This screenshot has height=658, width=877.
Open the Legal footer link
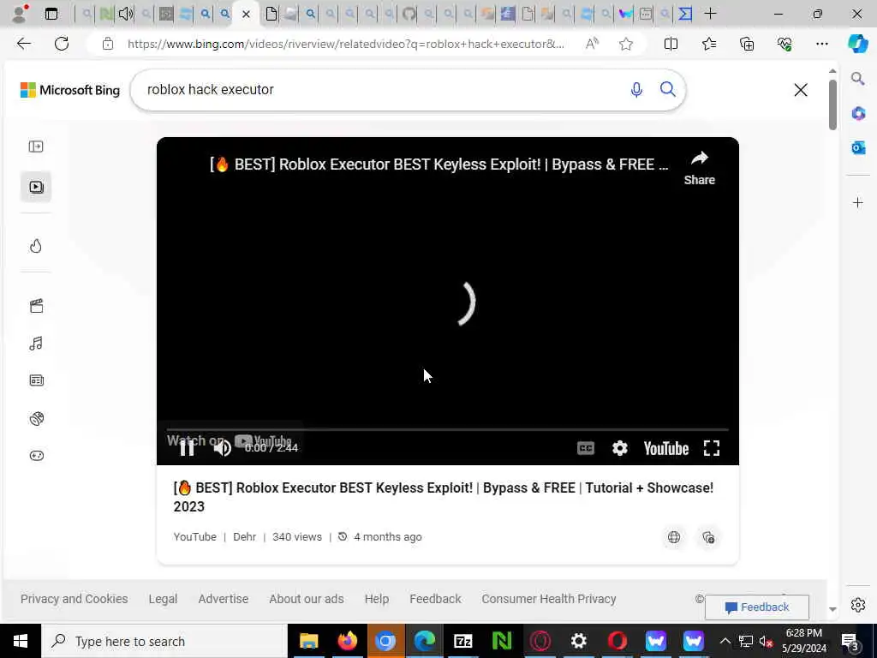click(x=163, y=599)
